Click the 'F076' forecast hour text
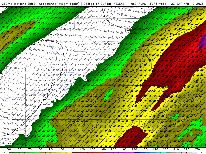The height and width of the screenshot is (154, 206). 154,4
